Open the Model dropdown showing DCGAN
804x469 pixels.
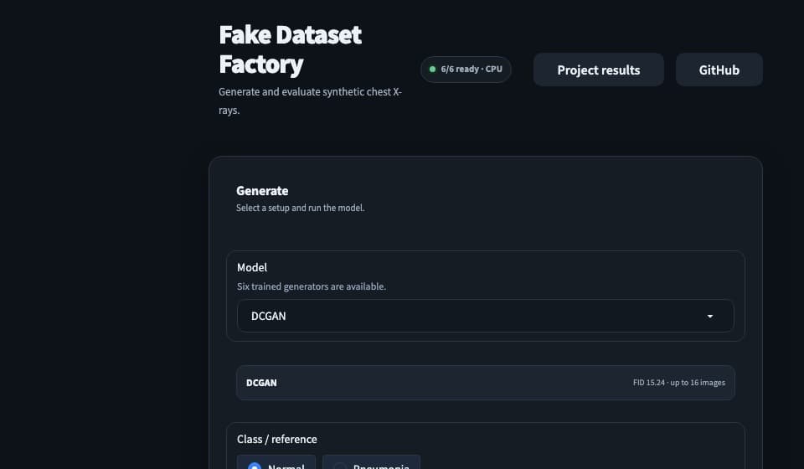click(485, 316)
